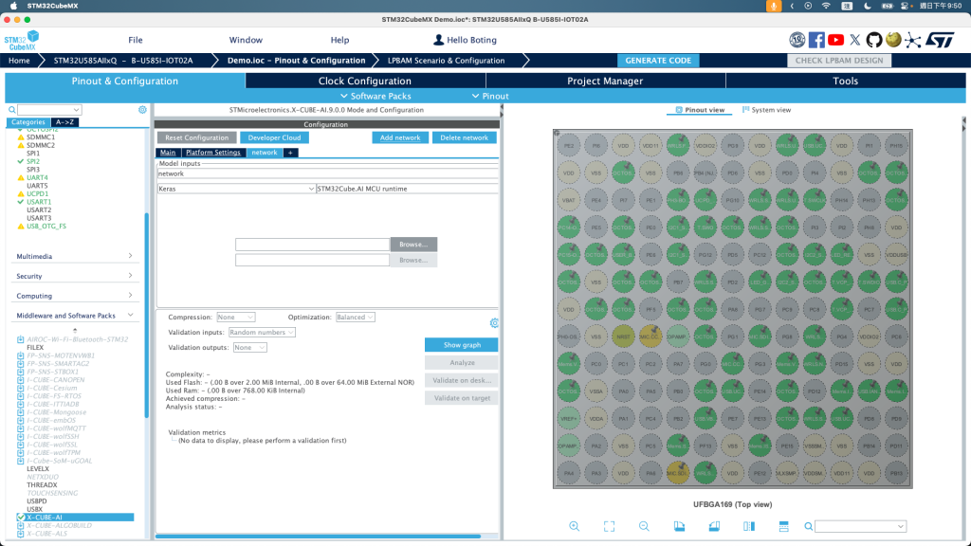Click the Show graph button

462,345
